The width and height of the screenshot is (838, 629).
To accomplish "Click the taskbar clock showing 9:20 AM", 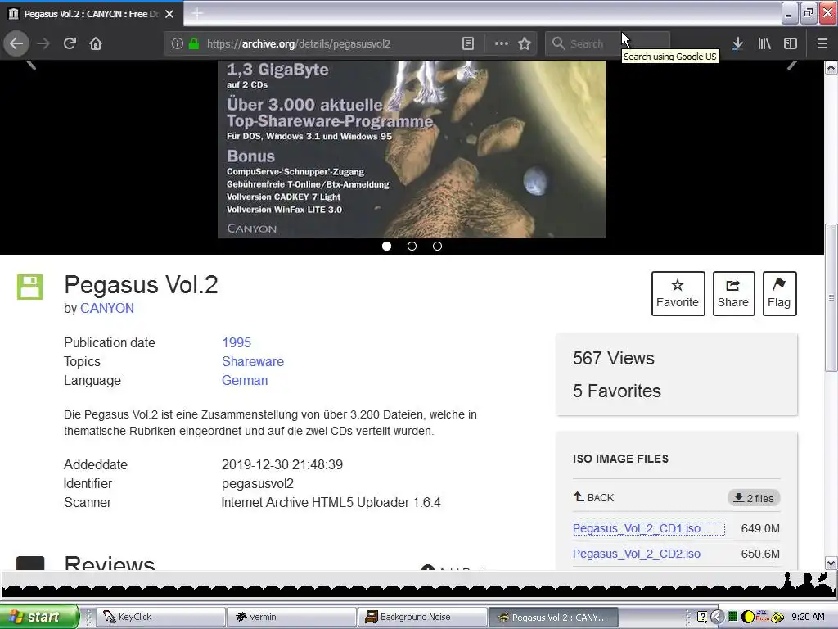I will click(808, 618).
